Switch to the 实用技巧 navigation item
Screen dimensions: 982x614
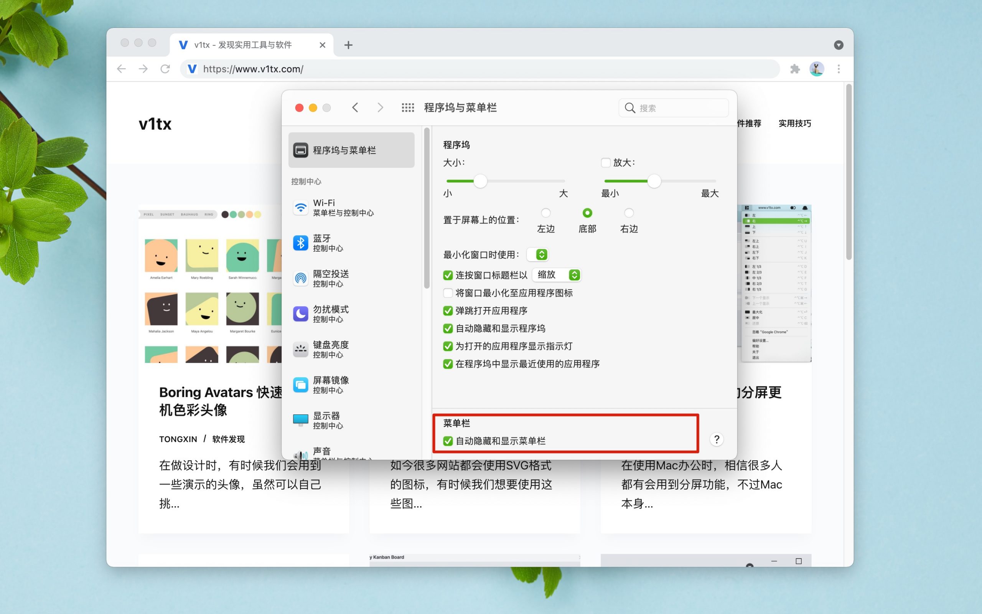(794, 124)
